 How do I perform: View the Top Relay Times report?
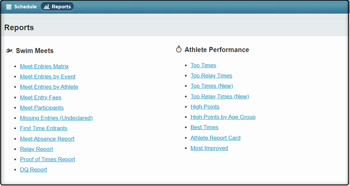click(211, 76)
